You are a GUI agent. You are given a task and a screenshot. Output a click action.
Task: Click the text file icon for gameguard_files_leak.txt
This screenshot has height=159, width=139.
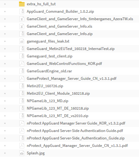point(22,41)
